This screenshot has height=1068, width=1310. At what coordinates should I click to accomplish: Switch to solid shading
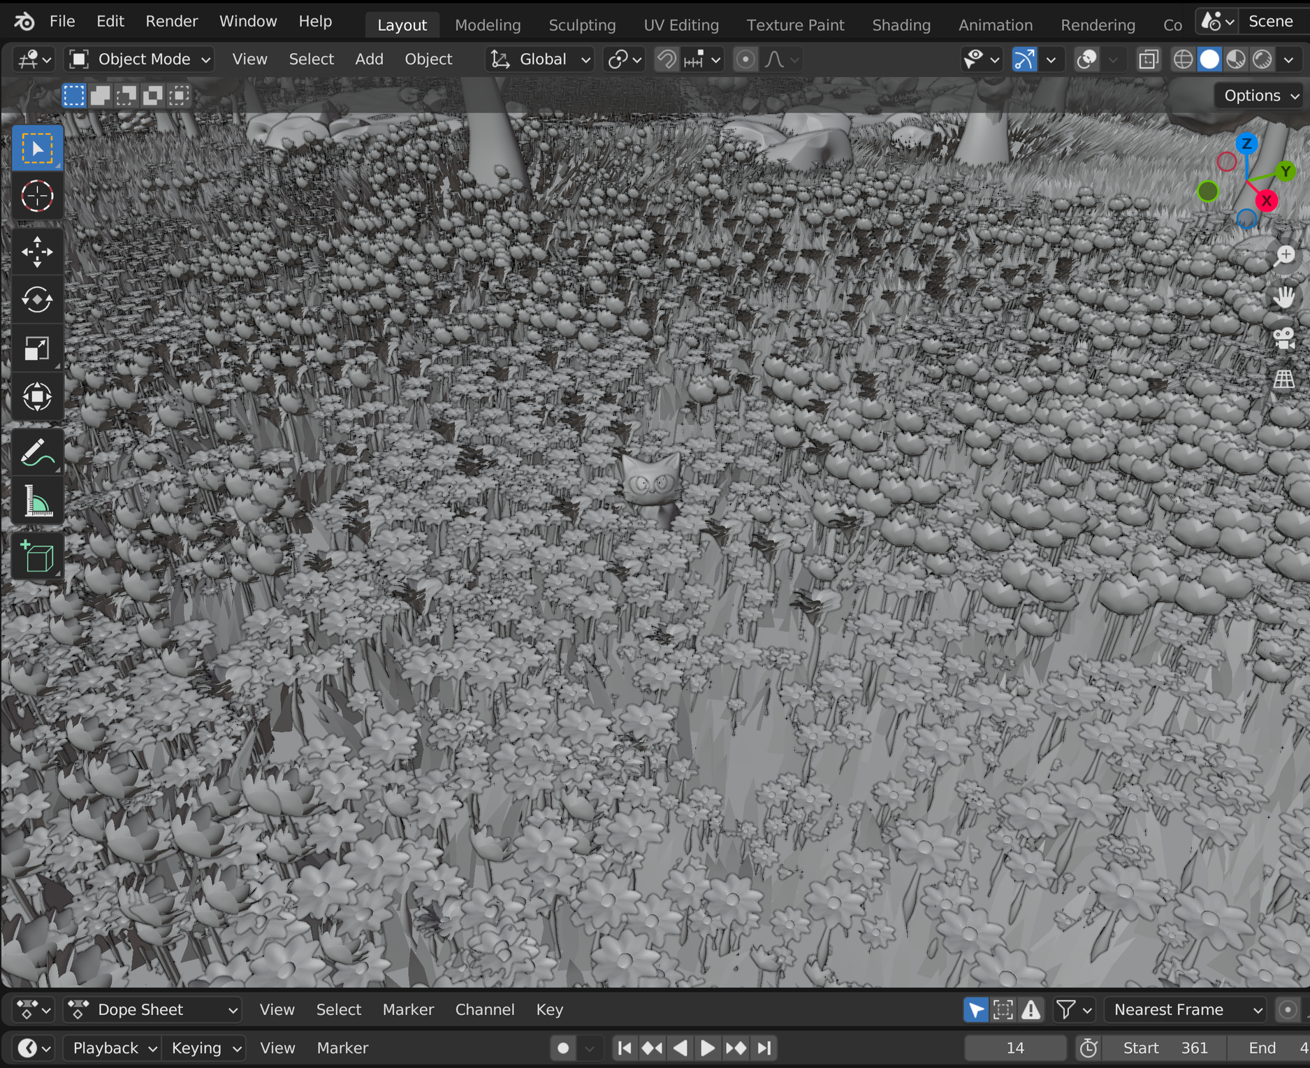(x=1209, y=59)
